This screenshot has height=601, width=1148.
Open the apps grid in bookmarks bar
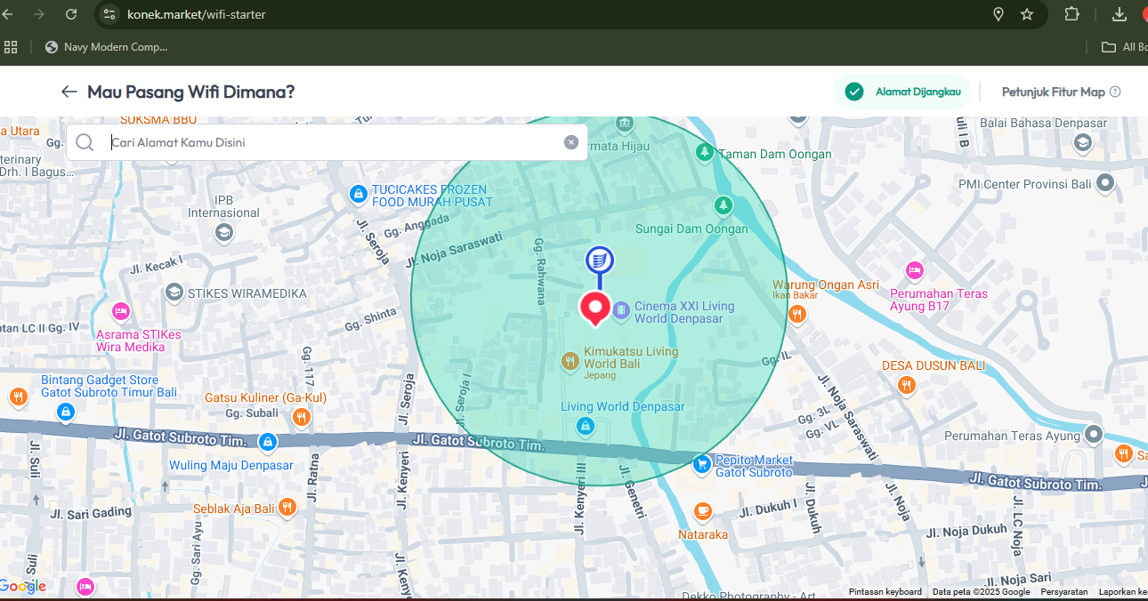11,47
